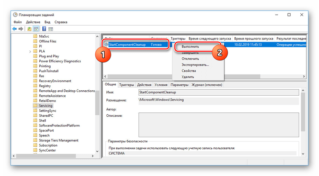Switch to the Действия tab
The width and height of the screenshot is (319, 176).
coord(144,85)
